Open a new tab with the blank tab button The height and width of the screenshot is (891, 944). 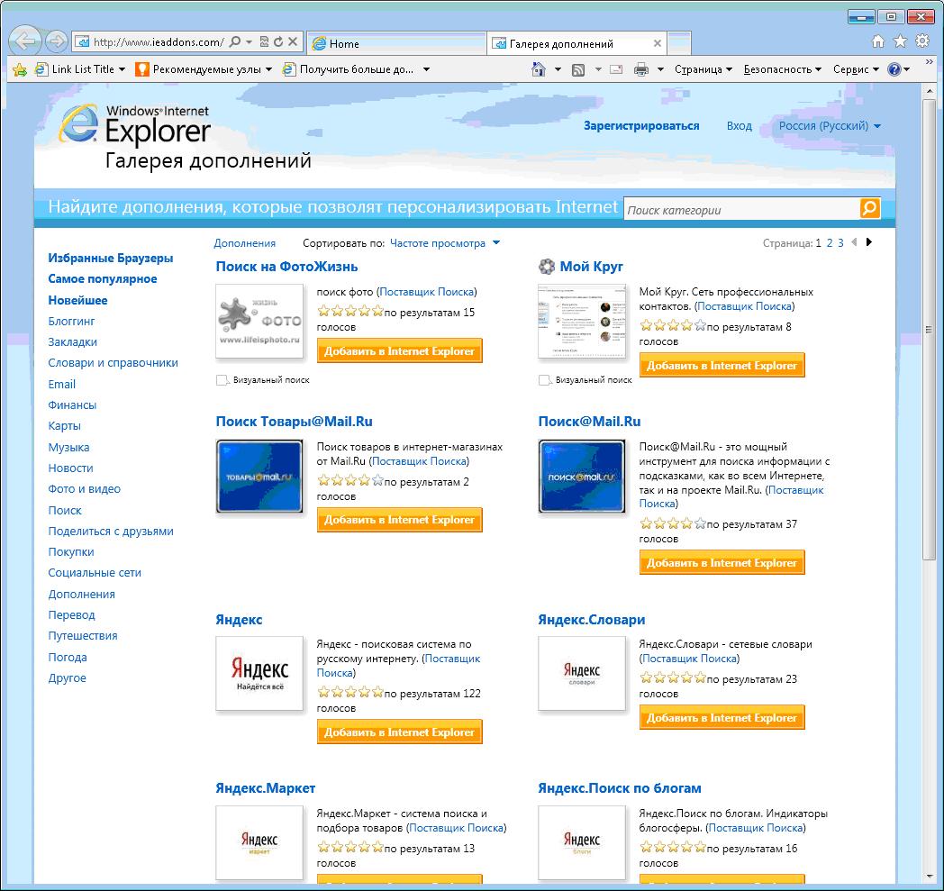pyautogui.click(x=679, y=43)
